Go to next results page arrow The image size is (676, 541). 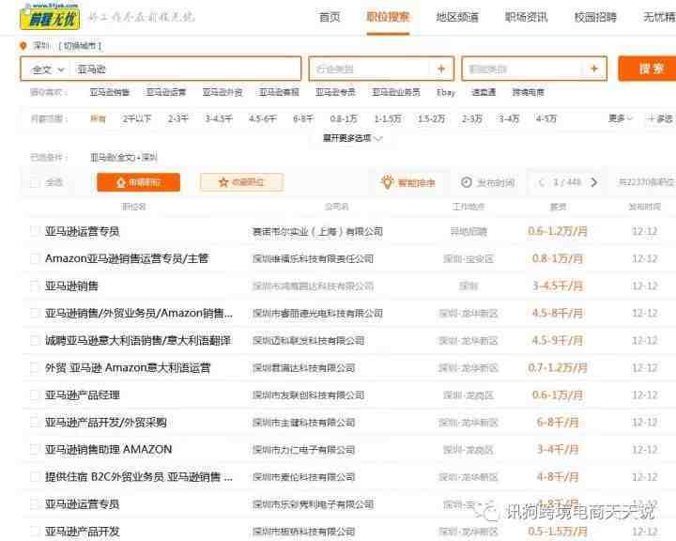(593, 182)
